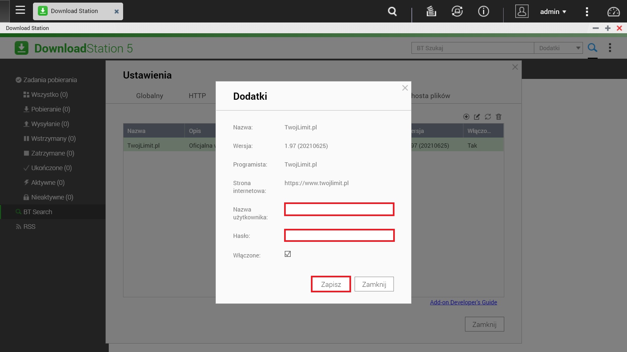Select Wysyłanie (0) in sidebar
Image resolution: width=627 pixels, height=352 pixels.
pyautogui.click(x=46, y=124)
